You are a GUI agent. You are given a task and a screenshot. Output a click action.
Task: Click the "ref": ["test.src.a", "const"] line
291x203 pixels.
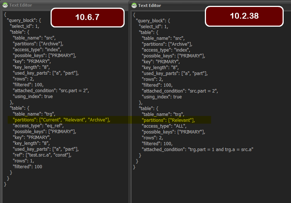pos(42,155)
